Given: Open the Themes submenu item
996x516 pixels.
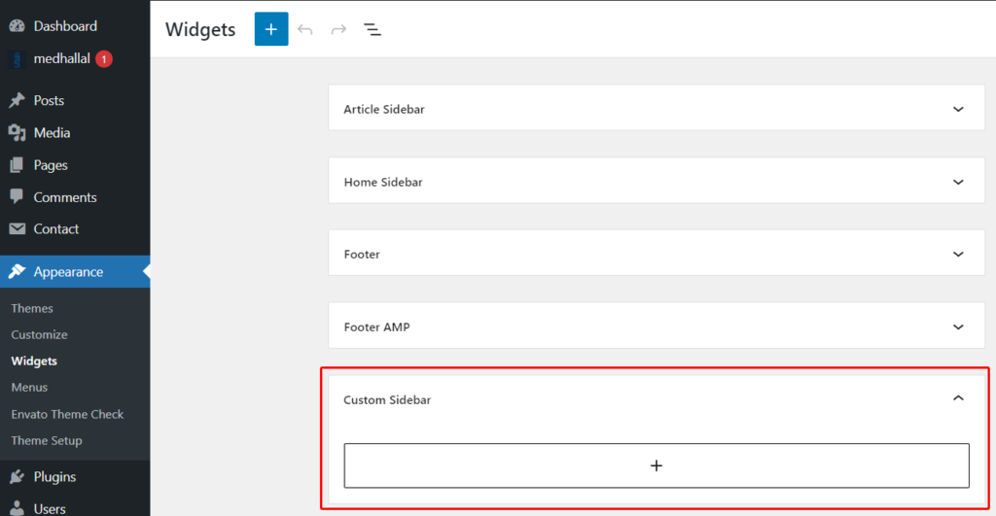Looking at the screenshot, I should (32, 308).
